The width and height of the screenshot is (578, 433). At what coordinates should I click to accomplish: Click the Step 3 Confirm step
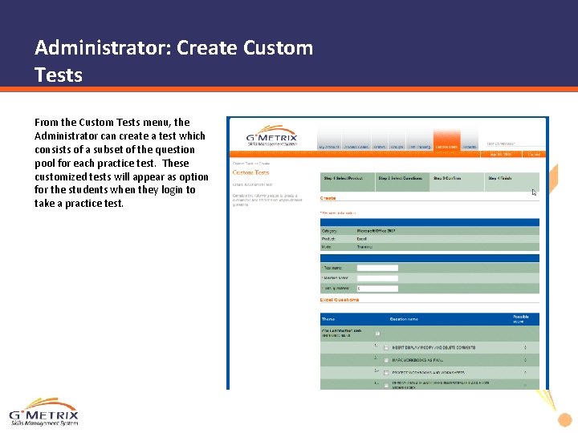(457, 182)
